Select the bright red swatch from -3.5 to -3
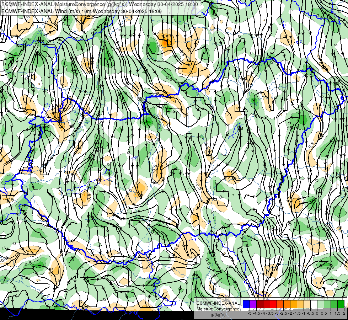The width and height of the screenshot is (348, 320). [273, 304]
